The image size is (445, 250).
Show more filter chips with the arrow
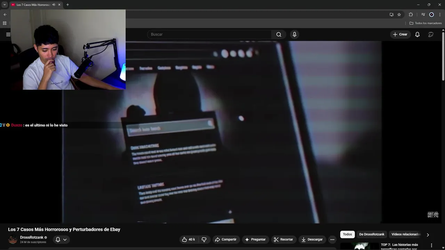428,235
